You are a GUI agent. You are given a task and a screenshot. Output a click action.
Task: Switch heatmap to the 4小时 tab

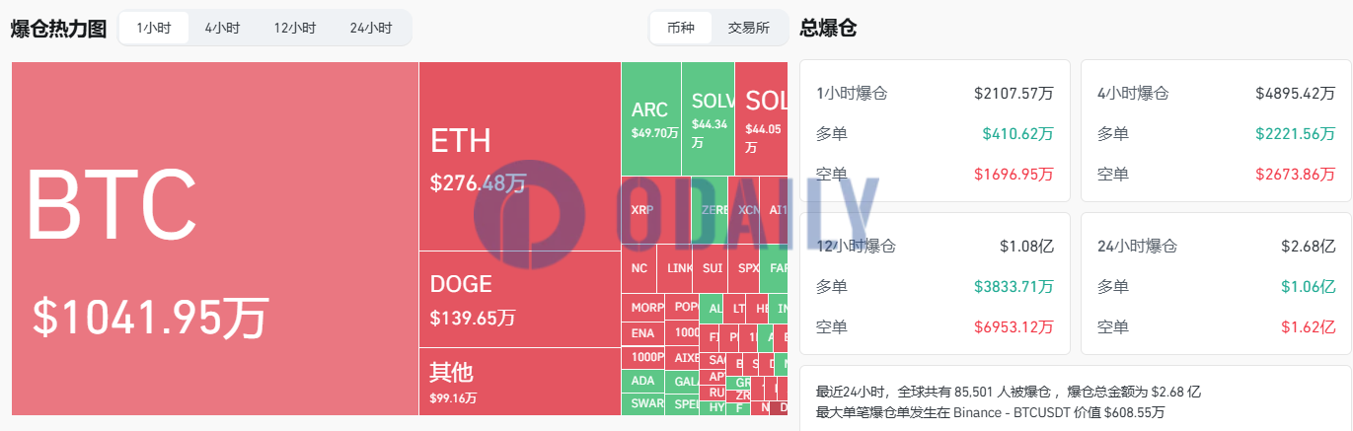222,28
